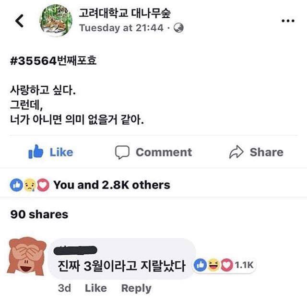Like the comment below the post

(x=95, y=288)
